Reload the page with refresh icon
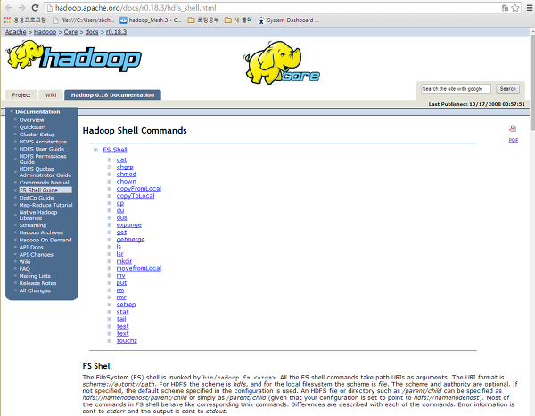Screen dimensions: 535x416 pyautogui.click(x=35, y=7)
